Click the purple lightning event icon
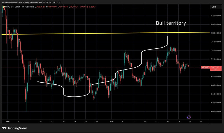Screen dimensions: 224x133 189,117
